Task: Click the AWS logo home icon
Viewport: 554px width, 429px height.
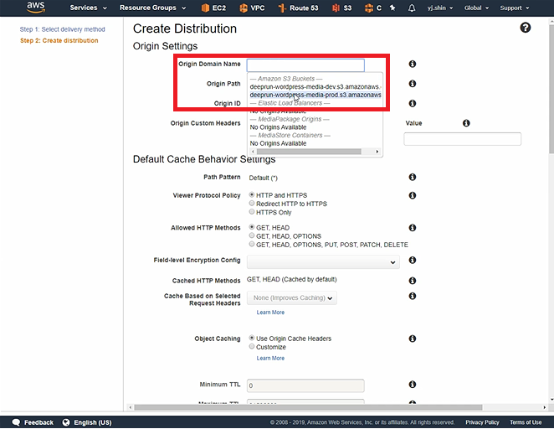Action: click(x=36, y=7)
